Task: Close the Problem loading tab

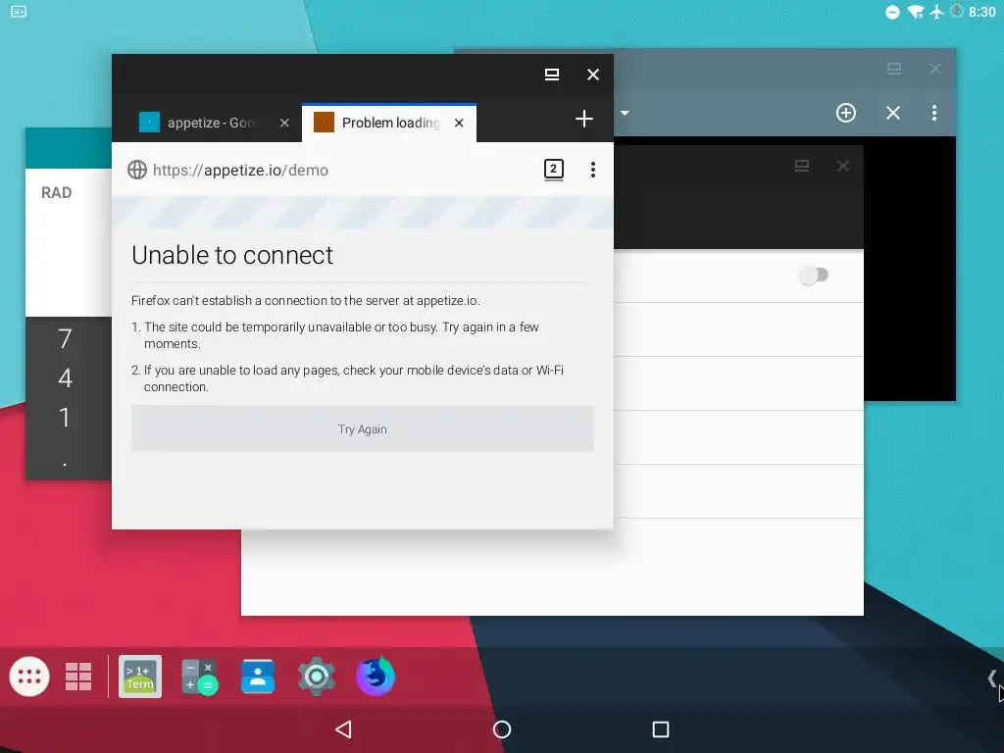Action: point(459,123)
